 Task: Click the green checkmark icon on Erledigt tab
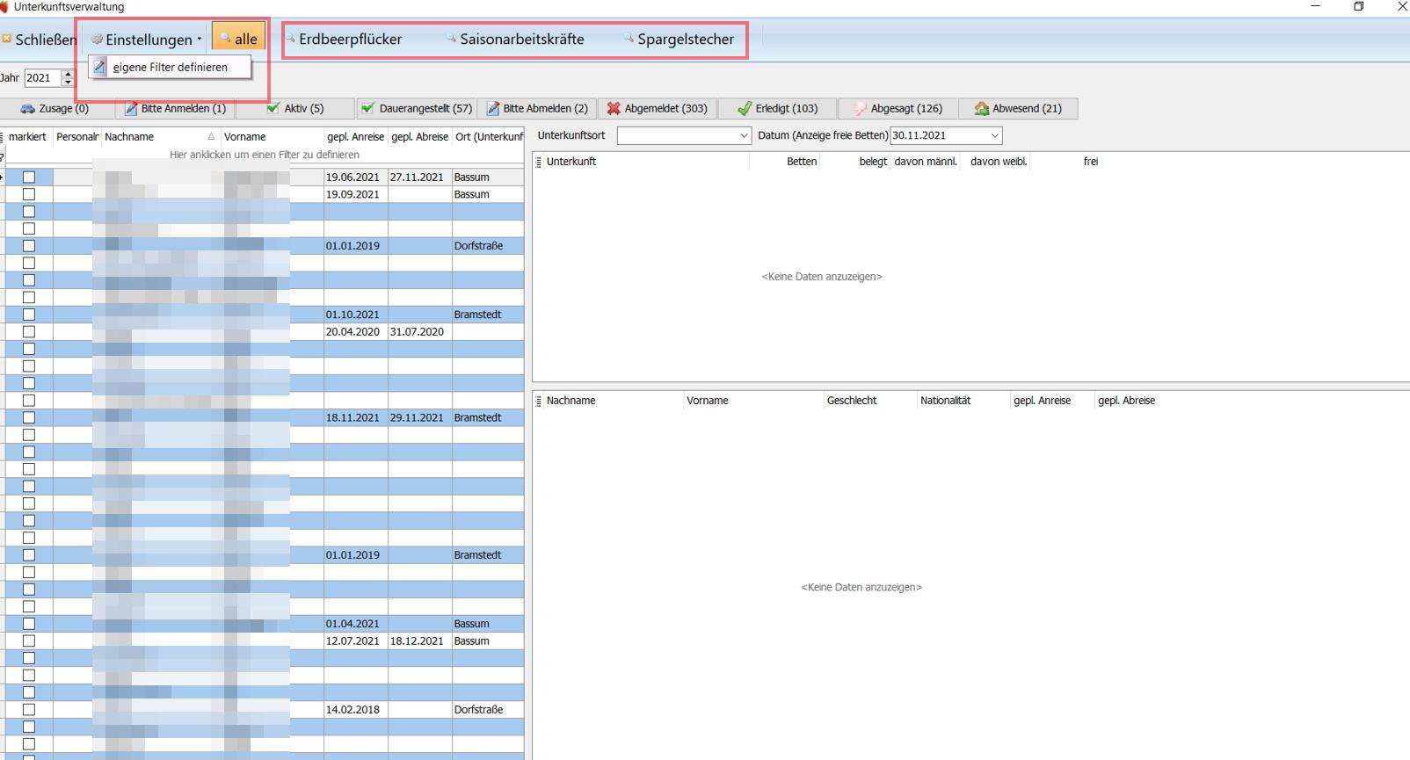click(x=744, y=109)
